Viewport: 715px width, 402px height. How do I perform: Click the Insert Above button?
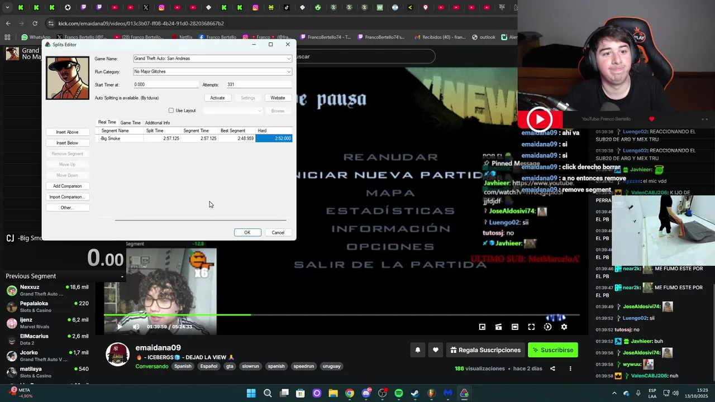pyautogui.click(x=67, y=132)
